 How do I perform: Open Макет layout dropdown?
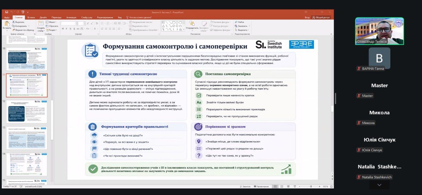tap(52, 22)
